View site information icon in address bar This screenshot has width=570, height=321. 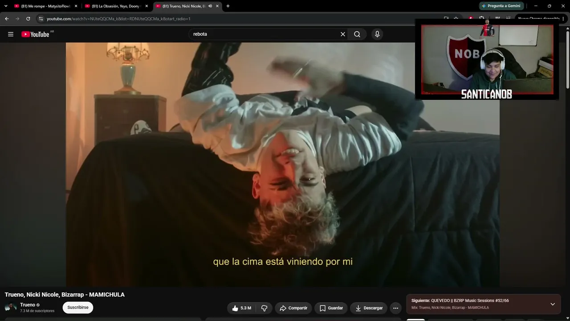tap(41, 19)
